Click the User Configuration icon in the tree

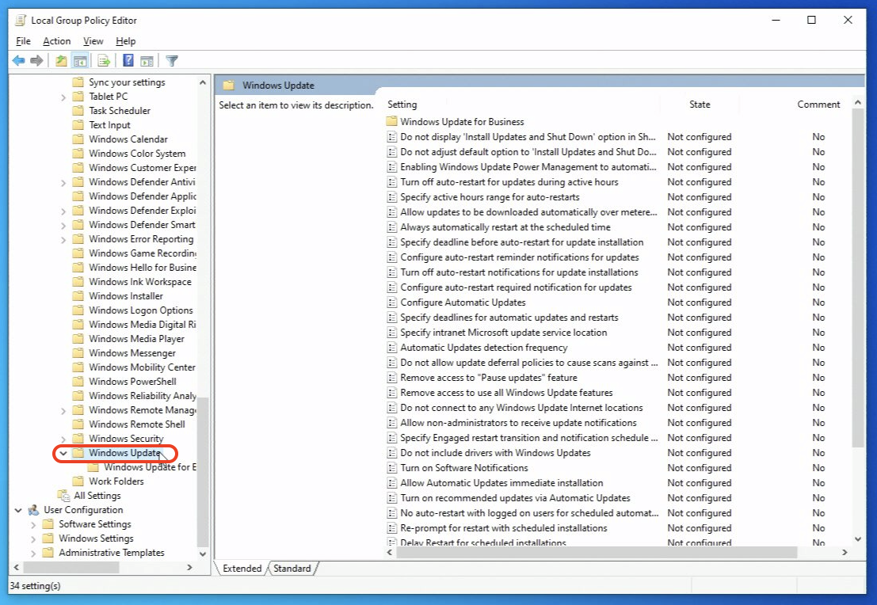33,510
